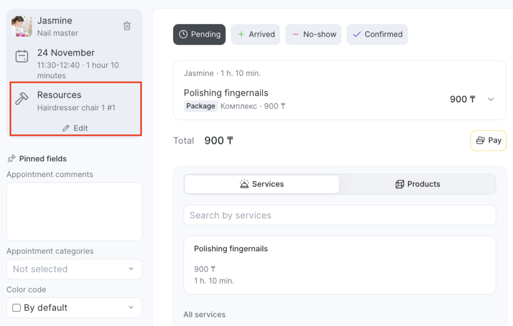
Task: Click the By default color swatch
Action: [16, 308]
